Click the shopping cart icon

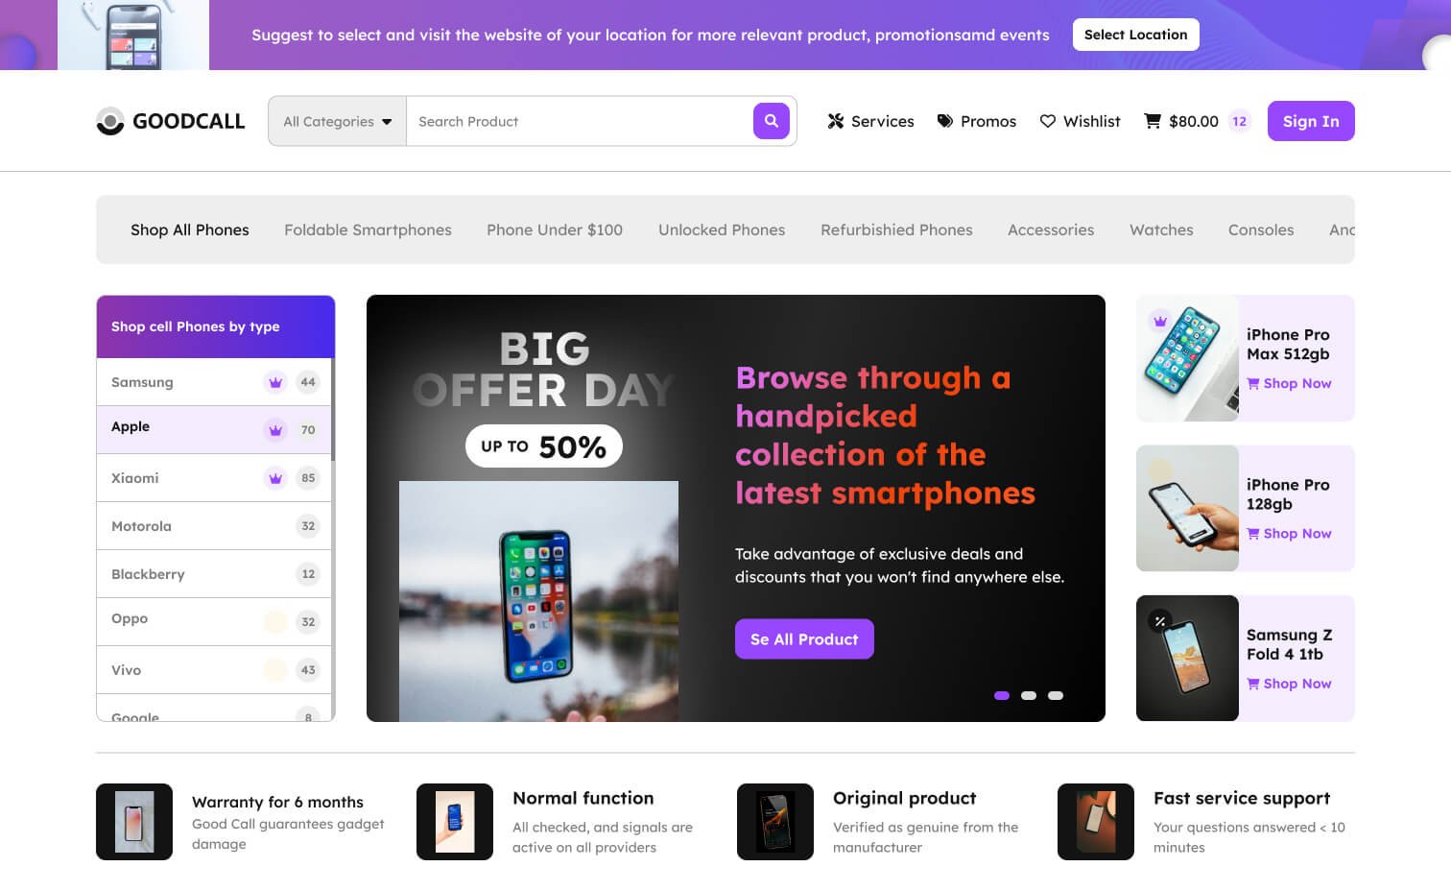[x=1153, y=121]
